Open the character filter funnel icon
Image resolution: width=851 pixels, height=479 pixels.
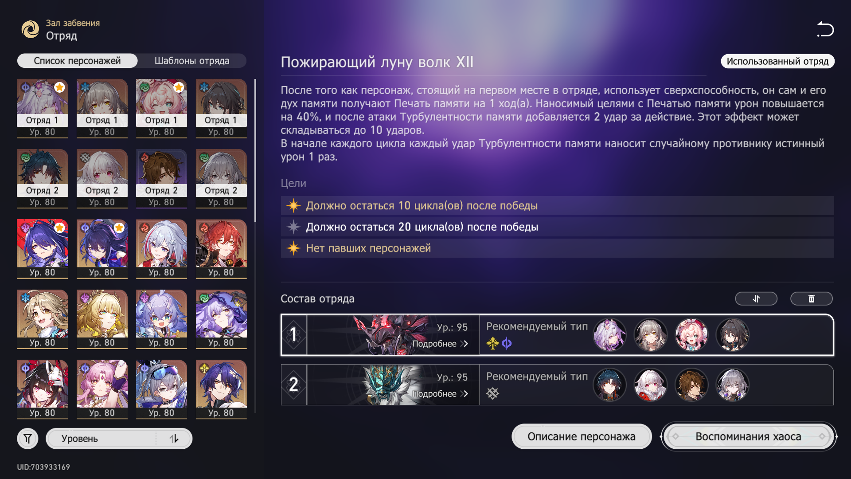click(x=27, y=439)
